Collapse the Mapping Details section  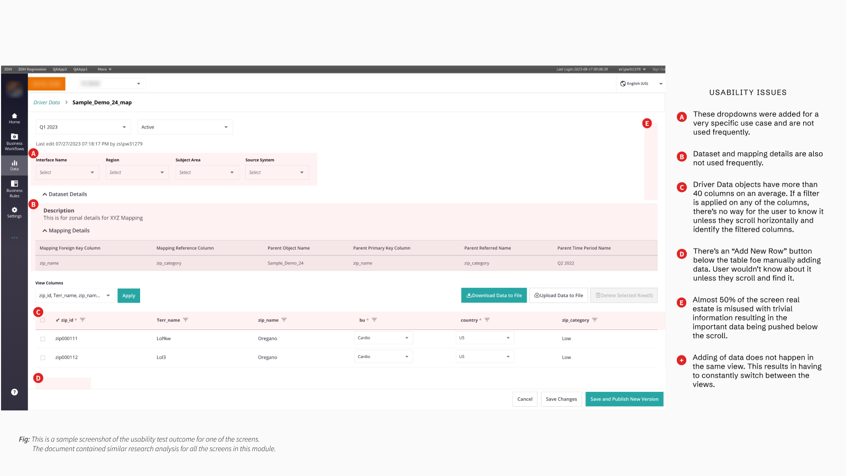click(66, 231)
